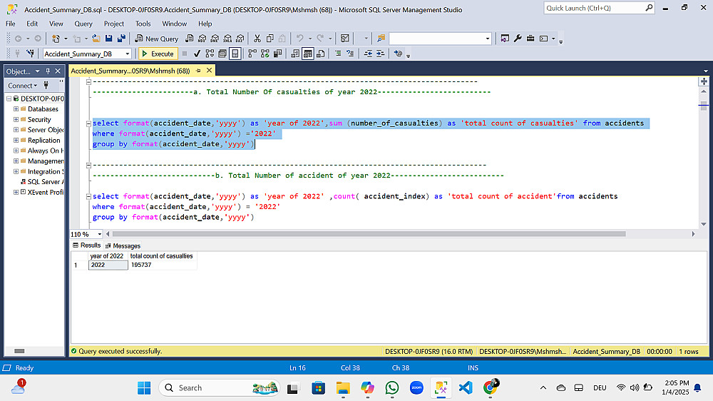Open a new MDX query
The image size is (713, 401).
coord(202,39)
